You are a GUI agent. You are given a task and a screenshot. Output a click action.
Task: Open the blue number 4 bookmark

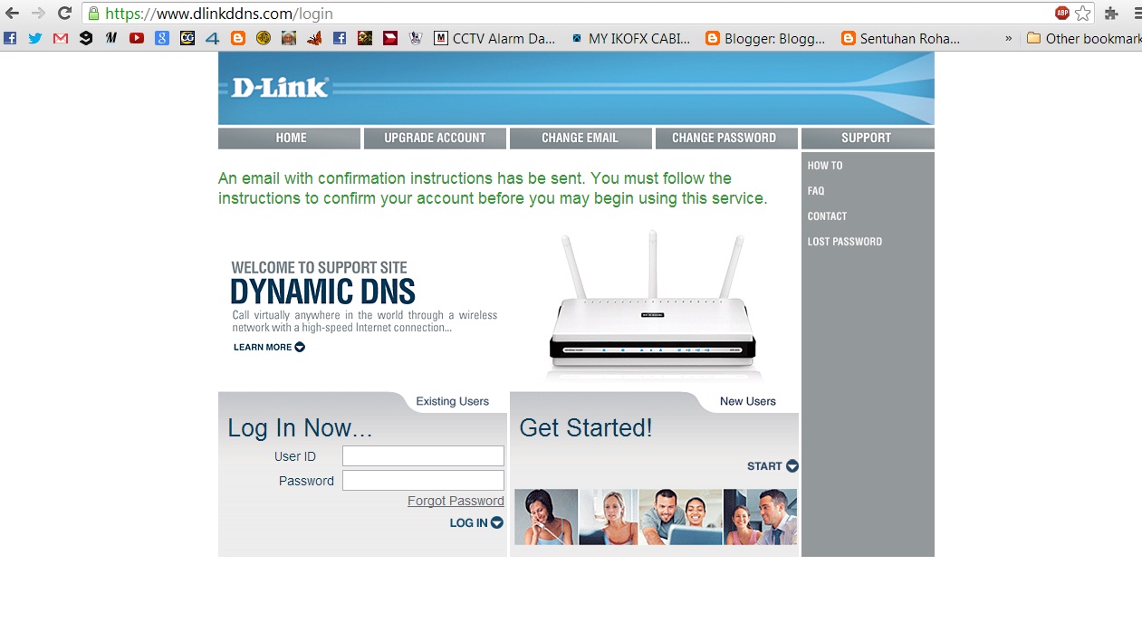coord(213,38)
